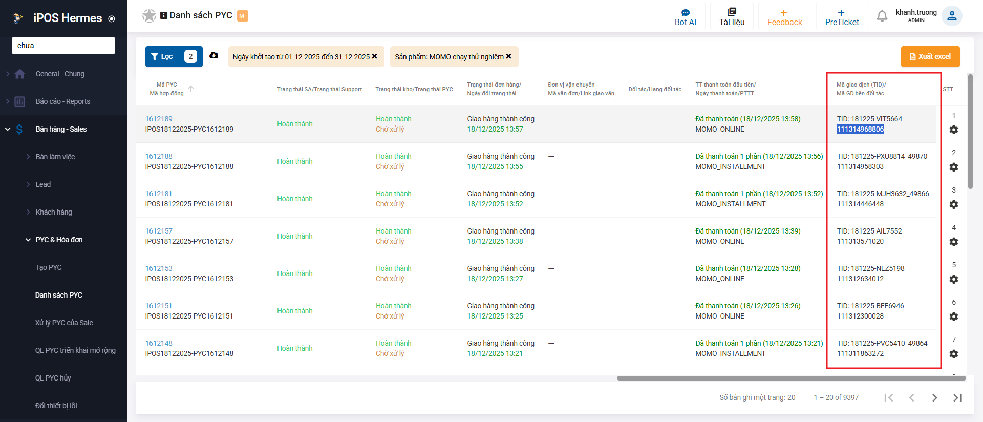Click the horizontal table scrollbar
This screenshot has width=983, height=422.
(791, 378)
